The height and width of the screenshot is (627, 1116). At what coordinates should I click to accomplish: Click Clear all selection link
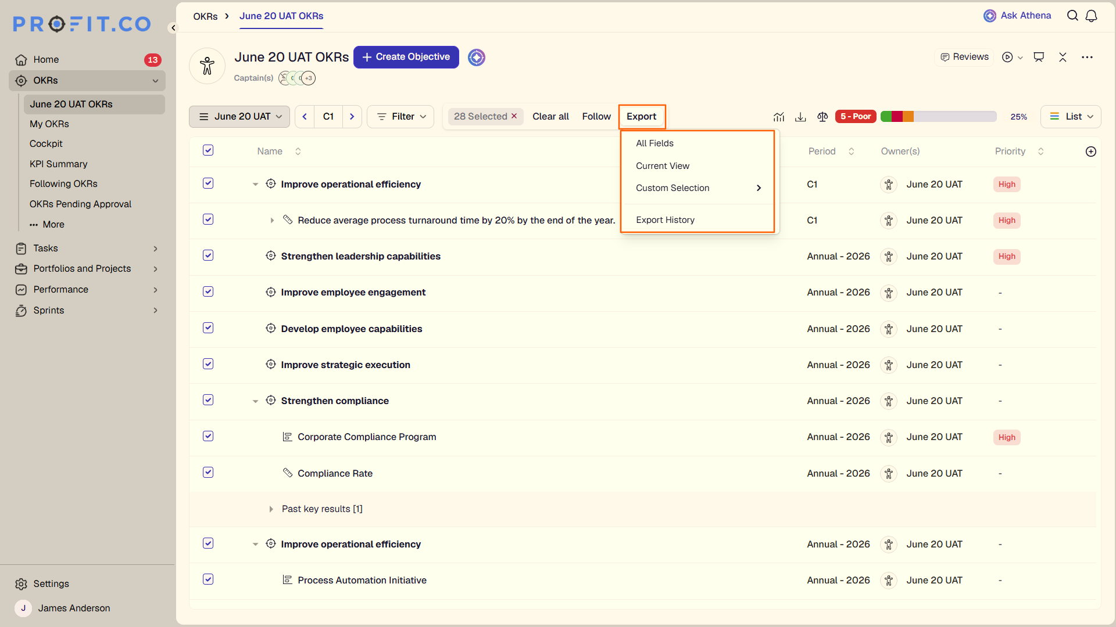coord(550,117)
